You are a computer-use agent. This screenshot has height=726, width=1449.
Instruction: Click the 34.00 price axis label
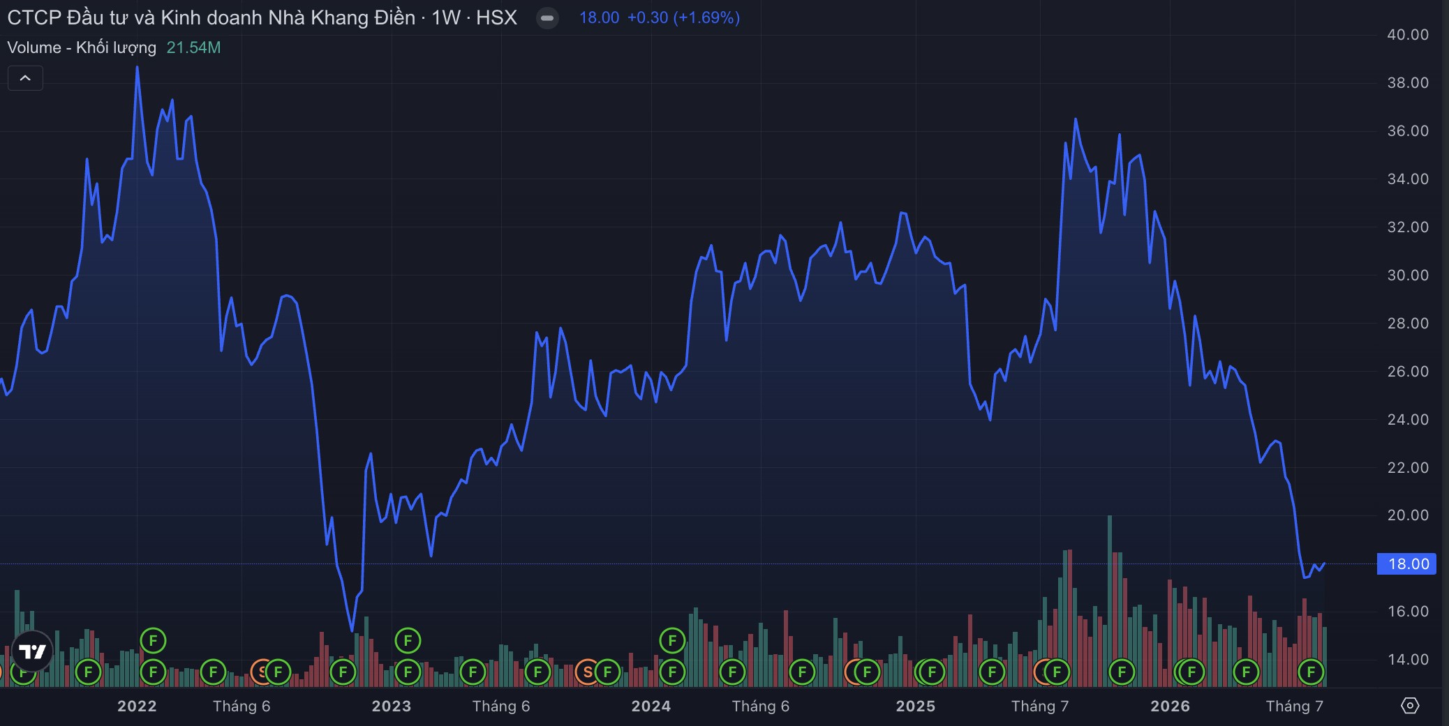[1408, 179]
